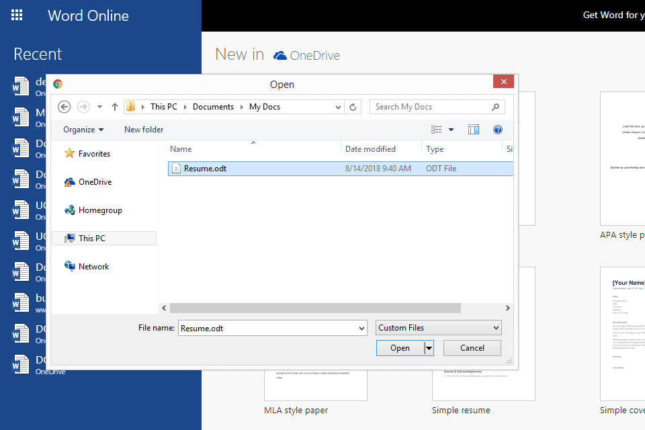Expand the Open button's split arrow

point(429,348)
